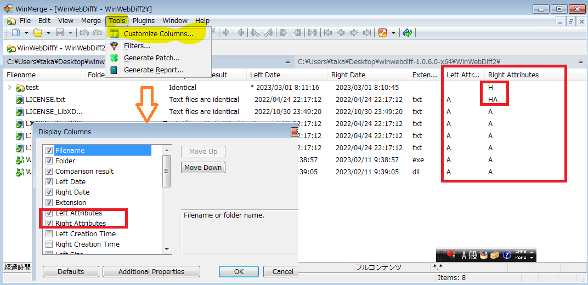Viewport: 588px width, 285px height.
Task: Enable the Left Creation Time checkbox
Action: click(x=49, y=234)
